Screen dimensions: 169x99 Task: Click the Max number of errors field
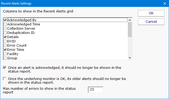pos(95,90)
